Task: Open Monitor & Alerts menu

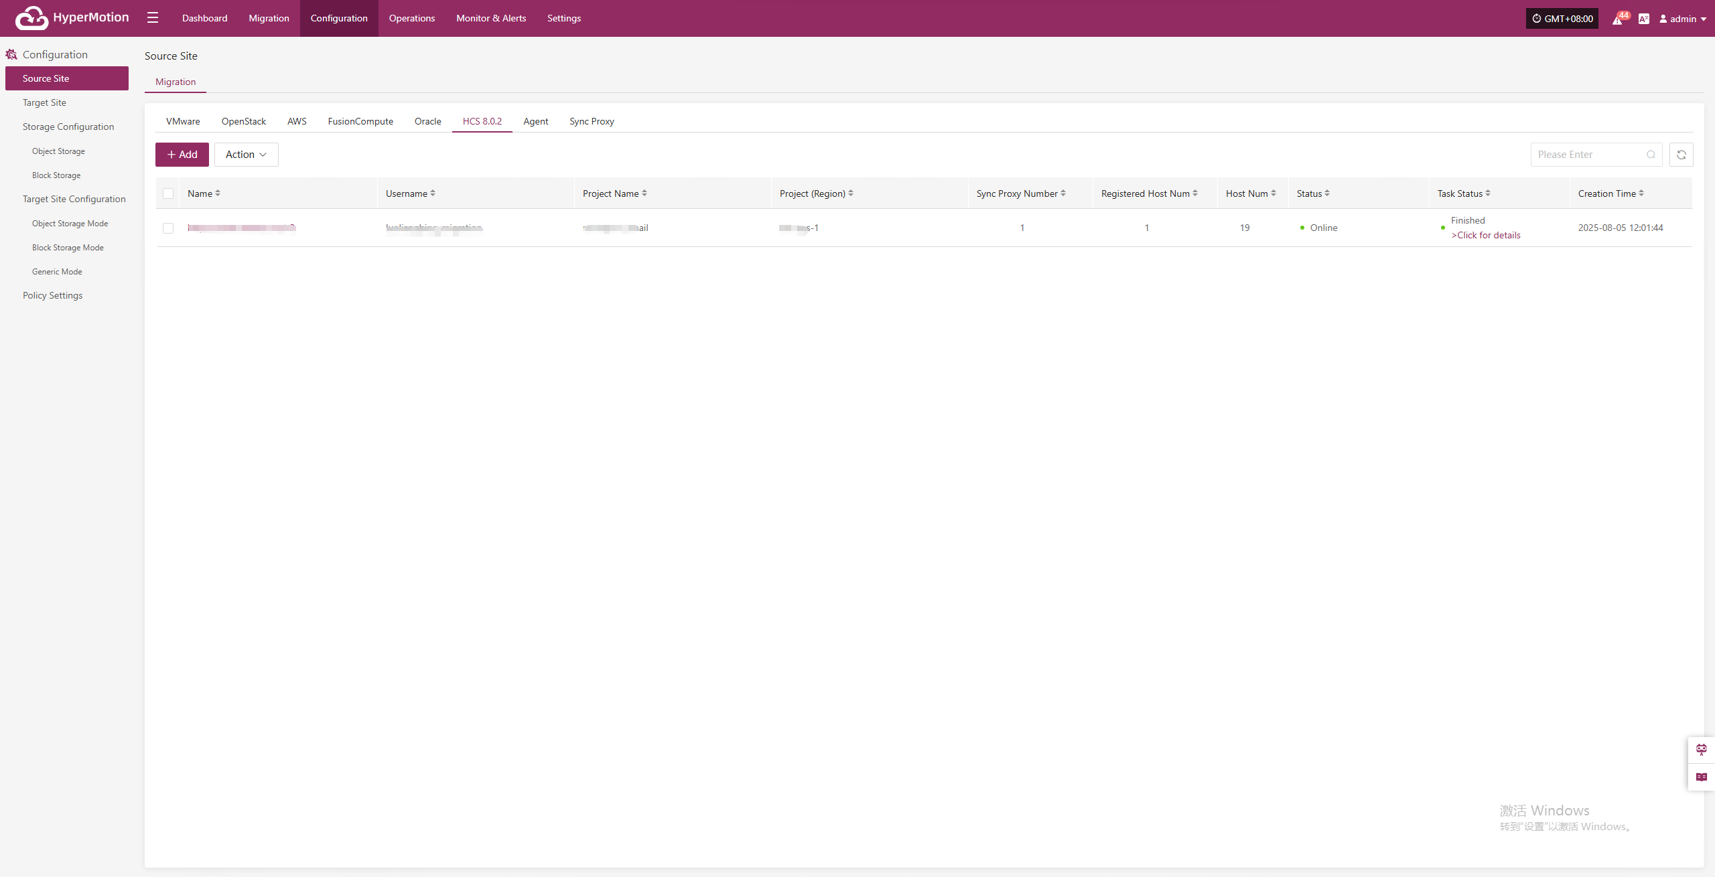Action: tap(491, 18)
